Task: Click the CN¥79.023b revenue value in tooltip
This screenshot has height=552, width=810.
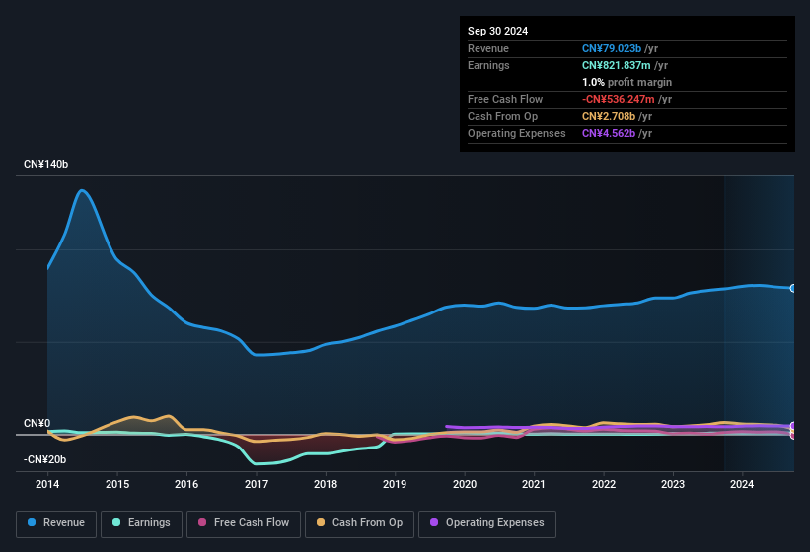Action: click(x=612, y=48)
